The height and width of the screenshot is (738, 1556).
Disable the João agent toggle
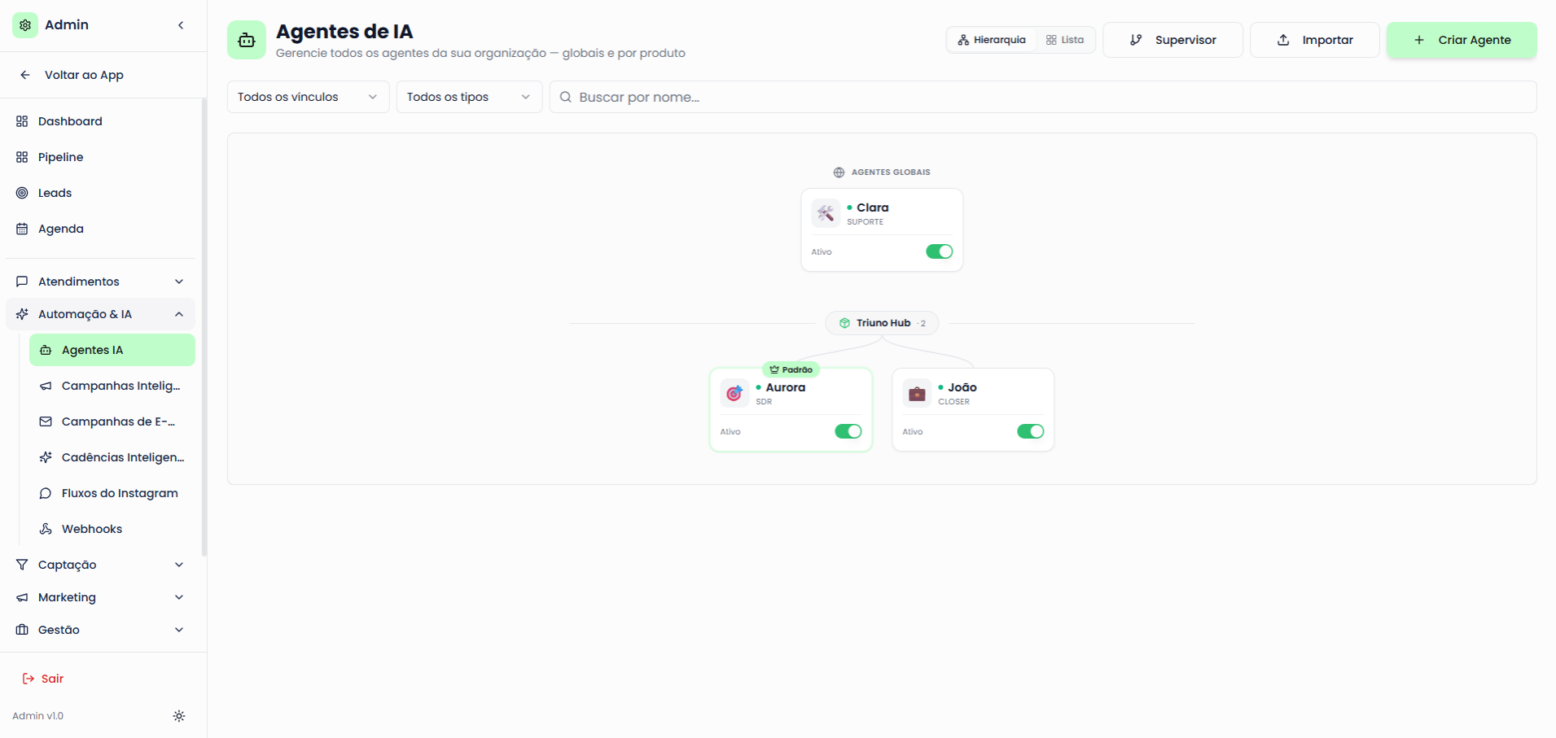pos(1031,431)
